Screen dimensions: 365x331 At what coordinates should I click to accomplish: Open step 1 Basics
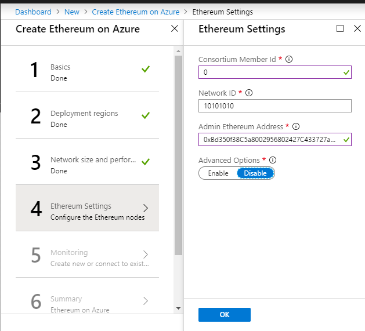87,70
